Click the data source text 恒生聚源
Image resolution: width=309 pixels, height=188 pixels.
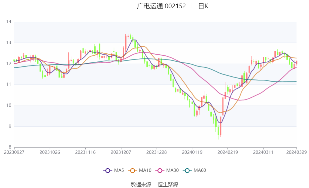[168, 185]
